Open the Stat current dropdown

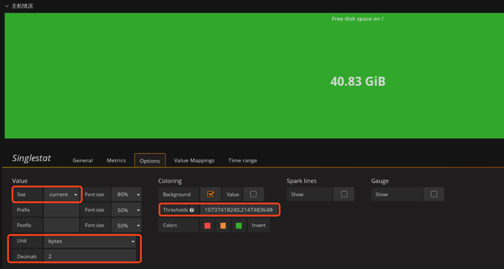pos(62,195)
